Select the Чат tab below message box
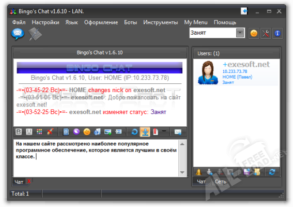 pos(19,182)
